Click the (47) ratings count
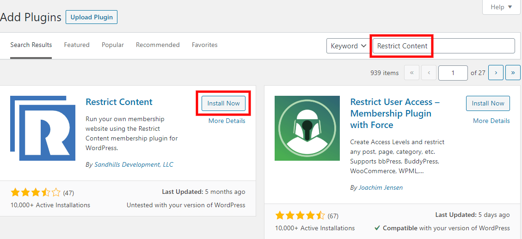Image resolution: width=522 pixels, height=239 pixels. click(x=68, y=192)
